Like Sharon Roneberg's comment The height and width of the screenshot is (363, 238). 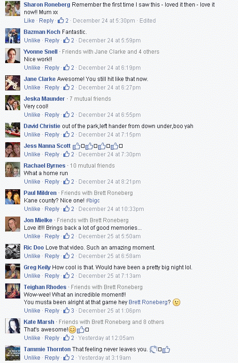(29, 21)
